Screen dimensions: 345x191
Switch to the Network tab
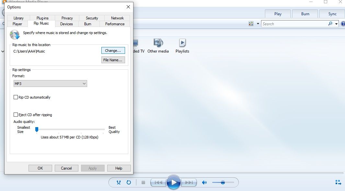point(117,18)
